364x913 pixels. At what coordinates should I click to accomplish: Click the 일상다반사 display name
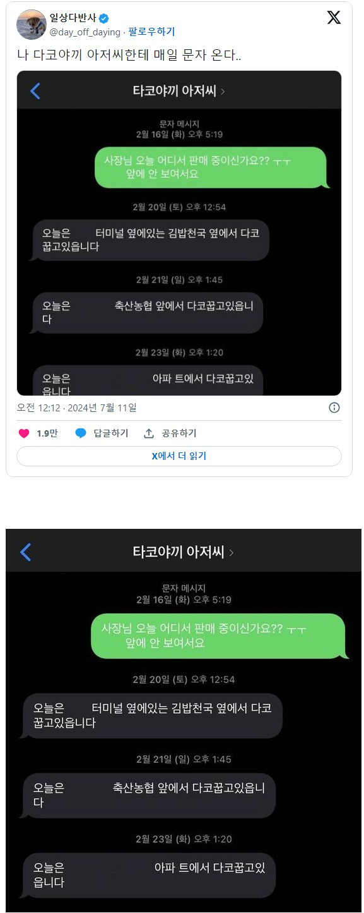[x=73, y=18]
